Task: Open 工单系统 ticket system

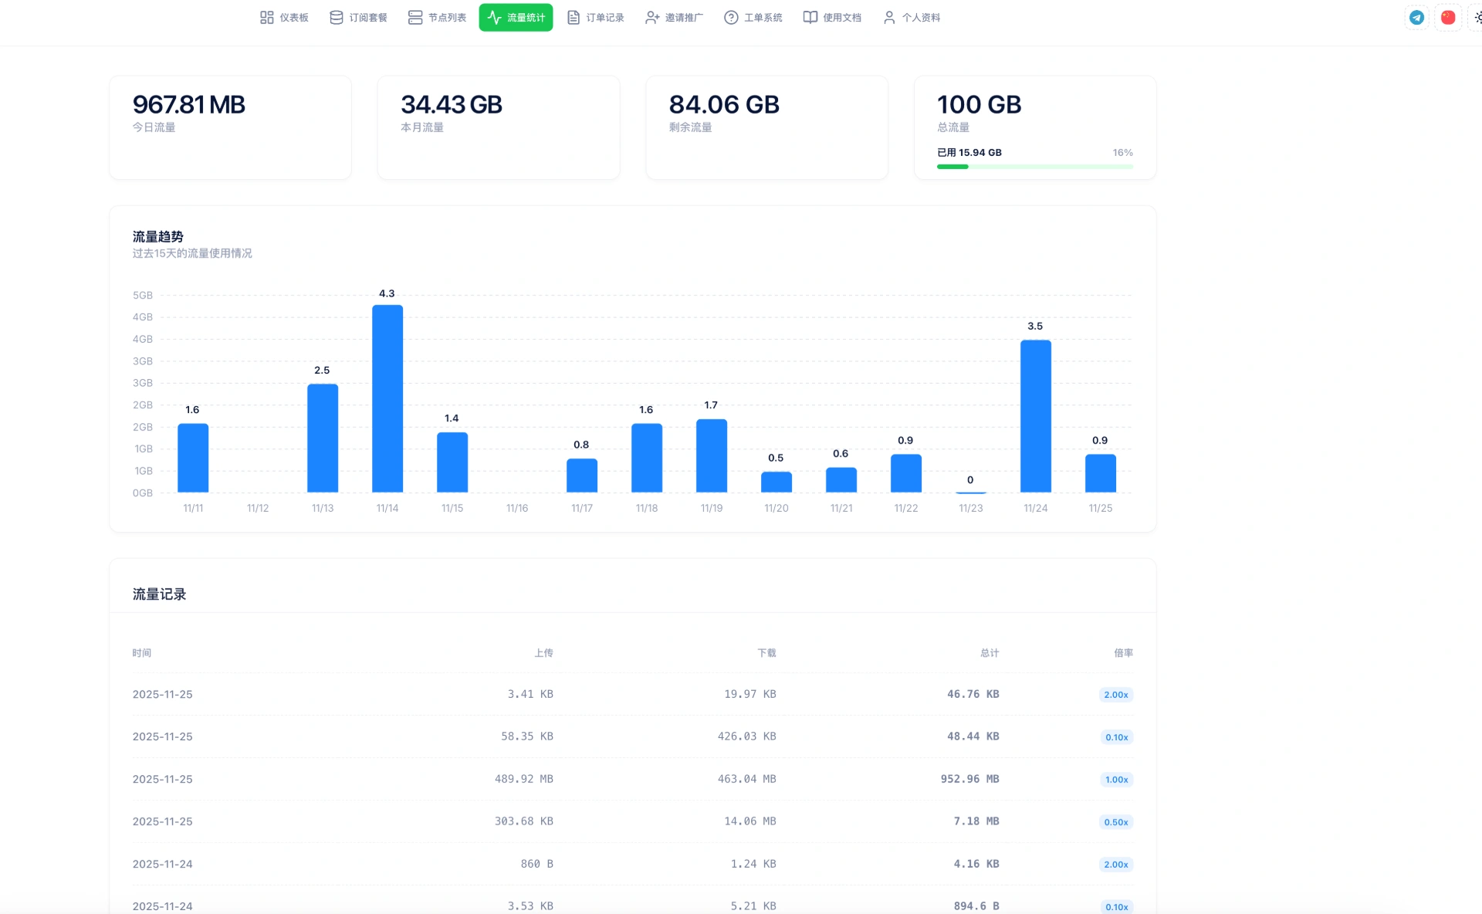Action: 753,17
